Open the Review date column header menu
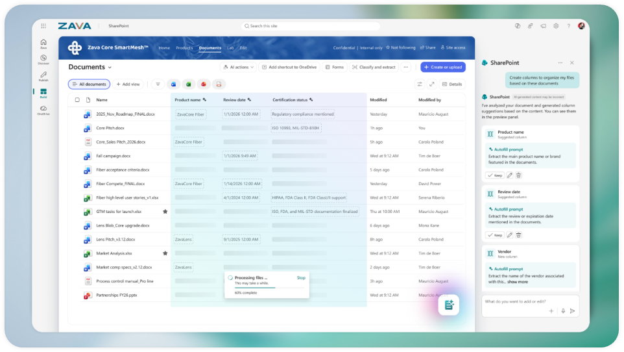Image resolution: width=624 pixels, height=352 pixels. point(237,99)
